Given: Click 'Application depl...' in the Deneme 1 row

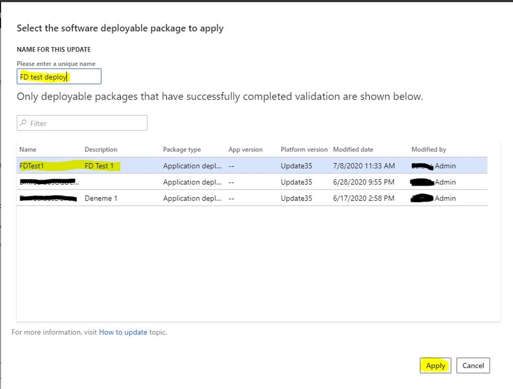Looking at the screenshot, I should pyautogui.click(x=192, y=198).
